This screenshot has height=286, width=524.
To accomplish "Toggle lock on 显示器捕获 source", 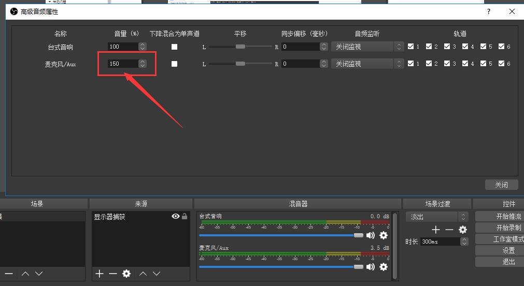I will 185,216.
